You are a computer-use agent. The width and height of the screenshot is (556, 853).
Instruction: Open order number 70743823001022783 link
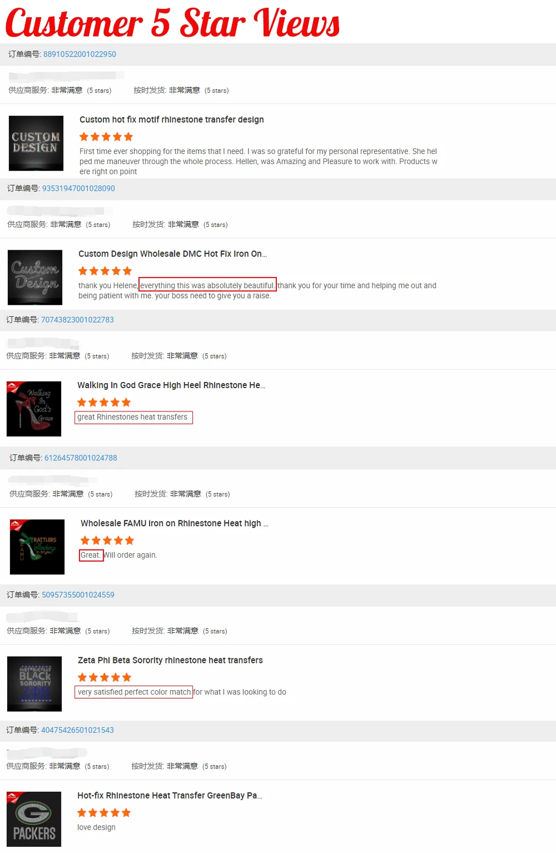click(77, 320)
